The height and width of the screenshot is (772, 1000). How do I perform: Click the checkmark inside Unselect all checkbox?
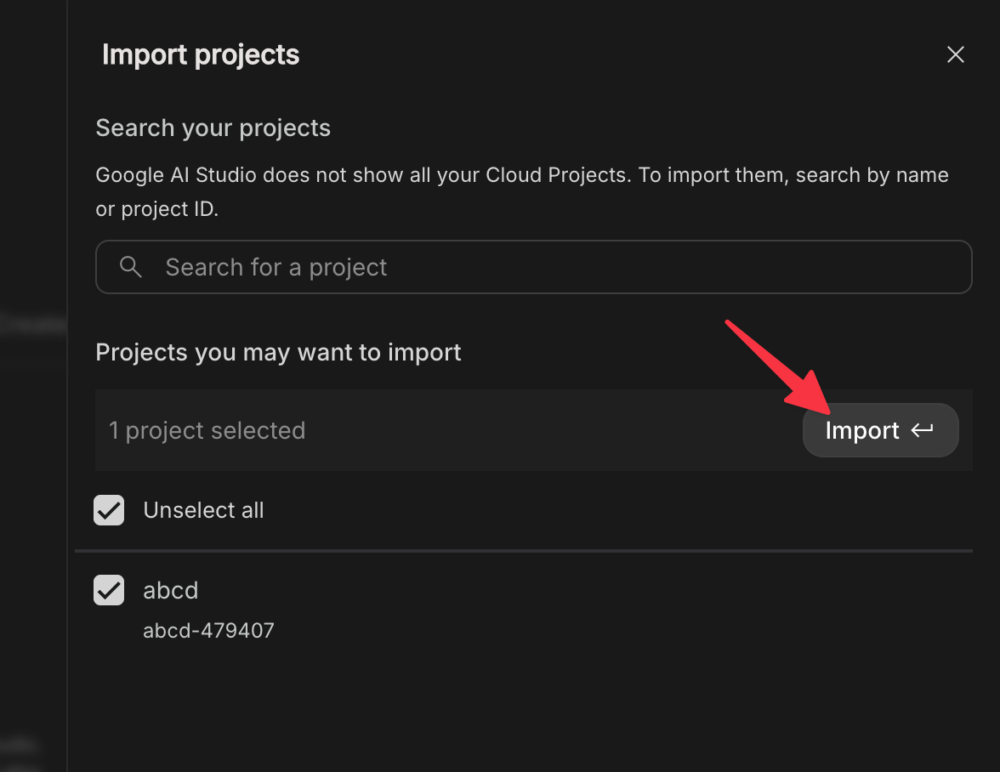click(109, 510)
